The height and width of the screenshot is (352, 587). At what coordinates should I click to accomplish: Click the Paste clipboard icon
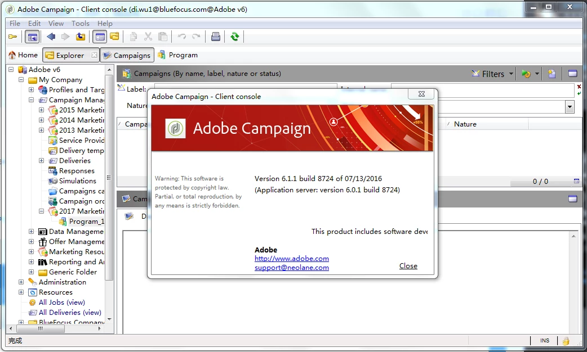[x=162, y=36]
